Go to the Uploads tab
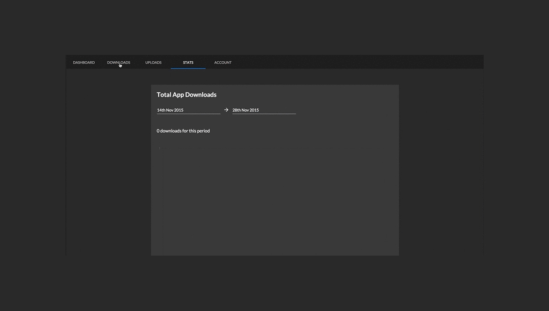 click(x=153, y=63)
